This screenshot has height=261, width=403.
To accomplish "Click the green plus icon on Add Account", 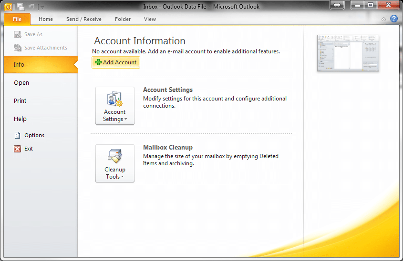I will coord(98,62).
